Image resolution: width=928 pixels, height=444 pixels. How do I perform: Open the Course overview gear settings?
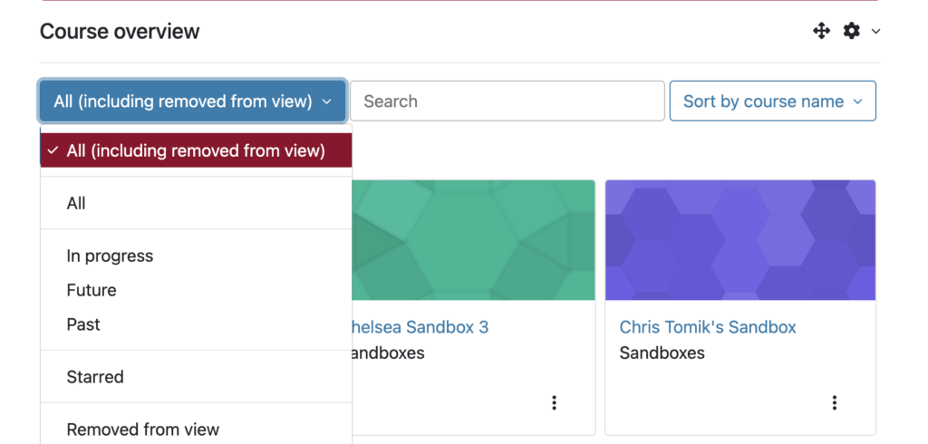coord(851,32)
